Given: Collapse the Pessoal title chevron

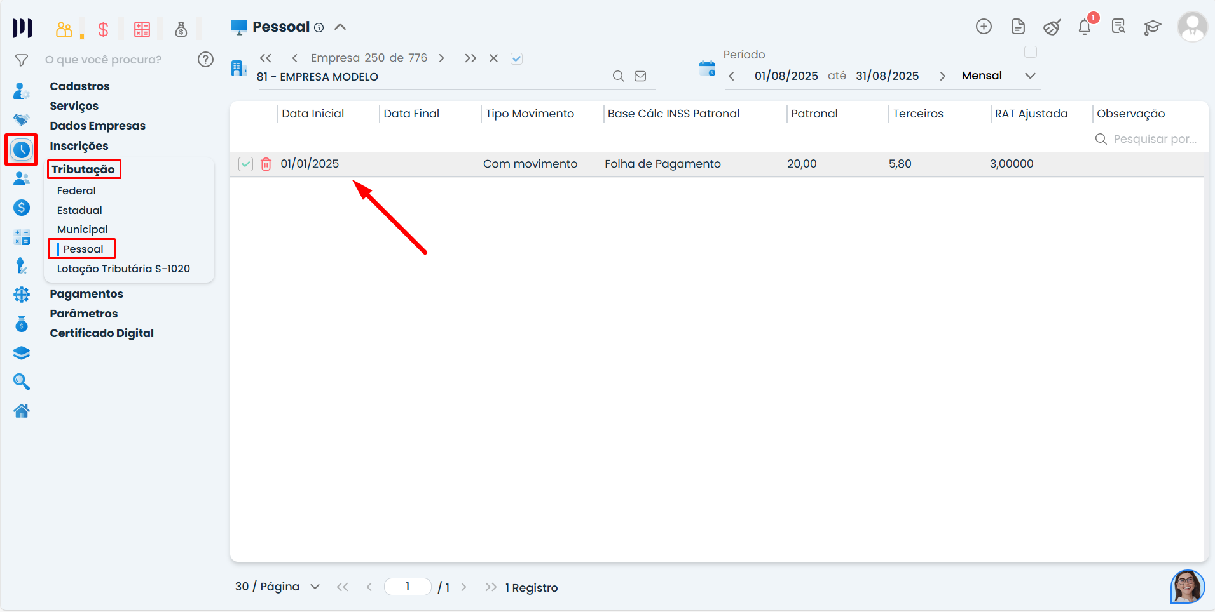Looking at the screenshot, I should [340, 27].
